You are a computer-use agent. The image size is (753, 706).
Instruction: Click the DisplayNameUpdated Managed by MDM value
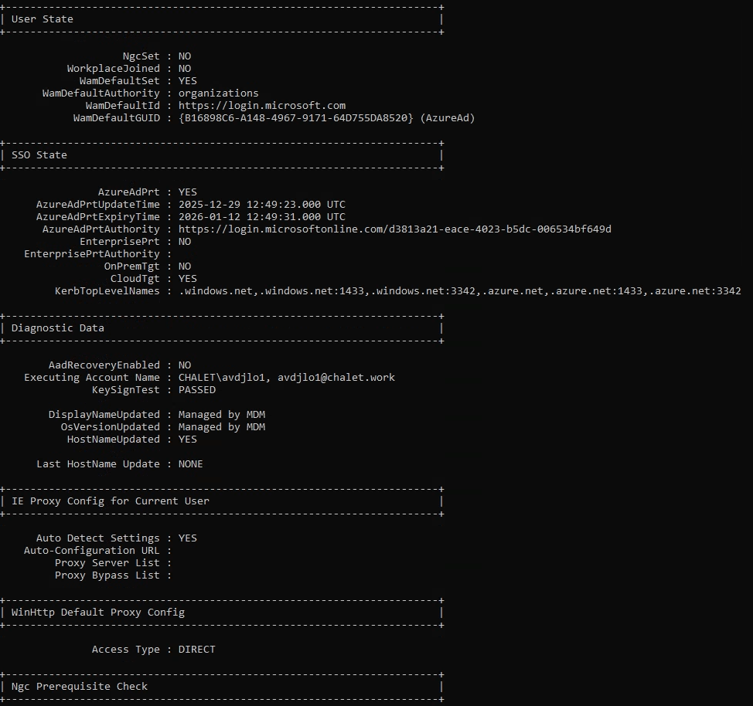coord(222,415)
